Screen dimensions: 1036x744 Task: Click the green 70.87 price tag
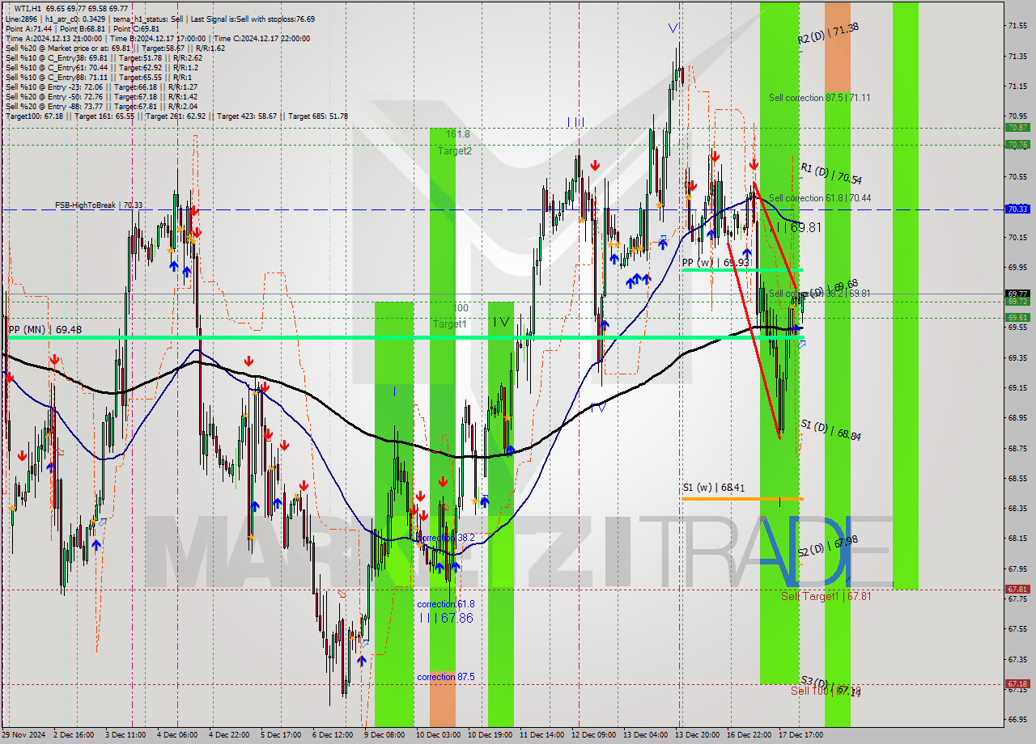(x=1017, y=128)
